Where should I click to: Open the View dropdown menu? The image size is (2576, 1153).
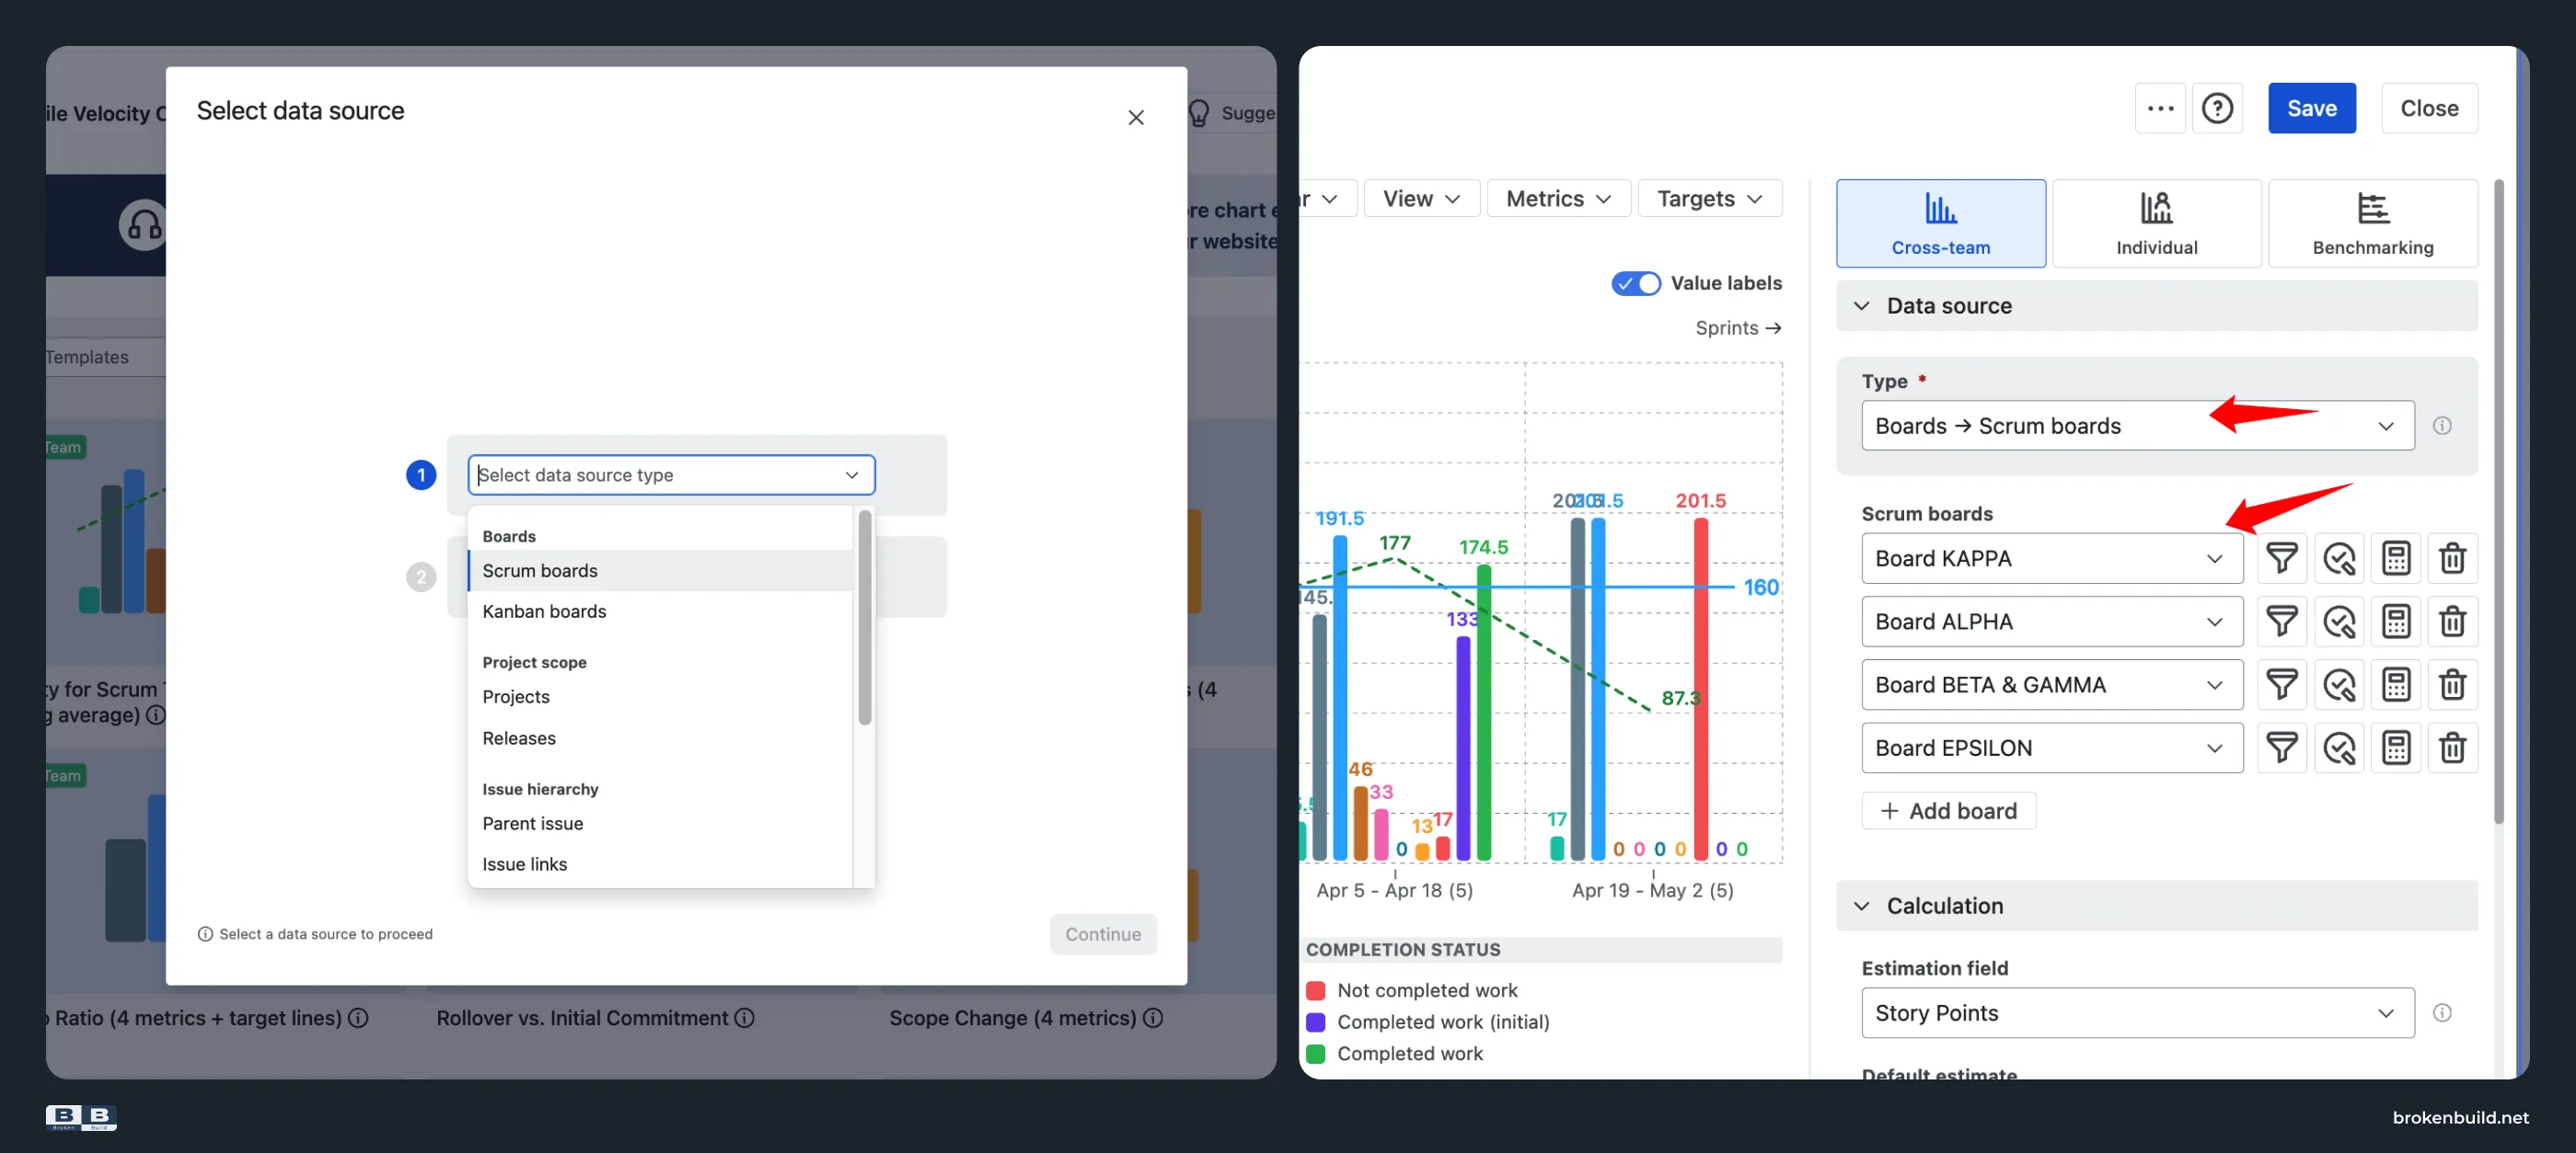pos(1421,199)
